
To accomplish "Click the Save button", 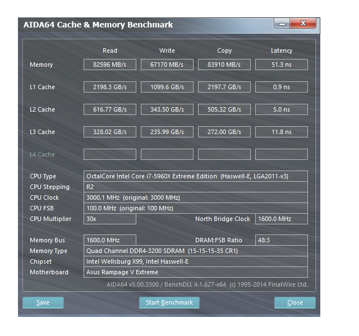I will tap(43, 302).
